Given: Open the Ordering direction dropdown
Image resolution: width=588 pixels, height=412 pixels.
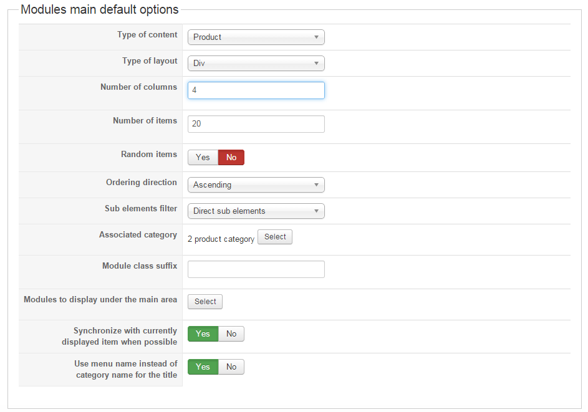Looking at the screenshot, I should (256, 185).
